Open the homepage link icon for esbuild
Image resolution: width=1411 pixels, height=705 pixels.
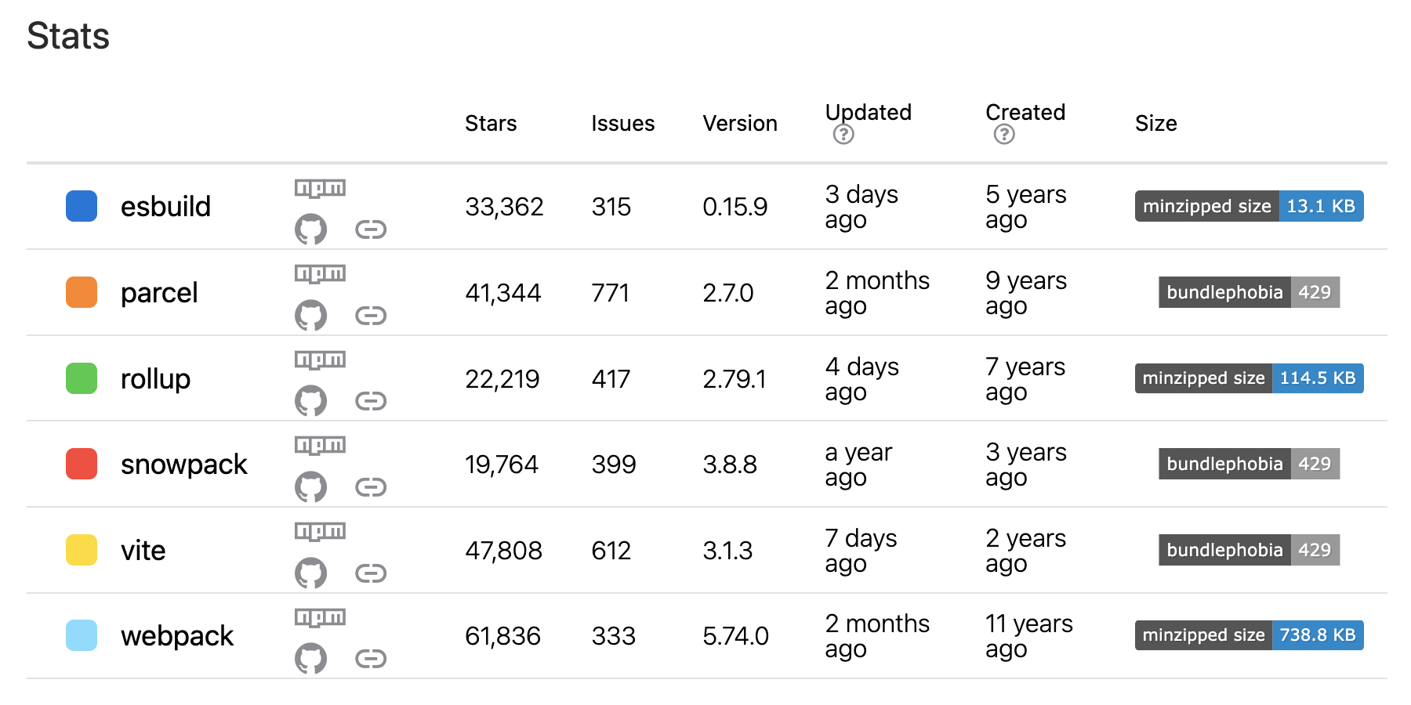371,230
